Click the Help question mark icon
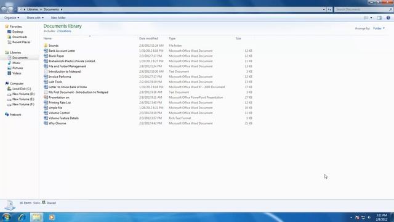The height and width of the screenshot is (222, 394). pos(388,18)
